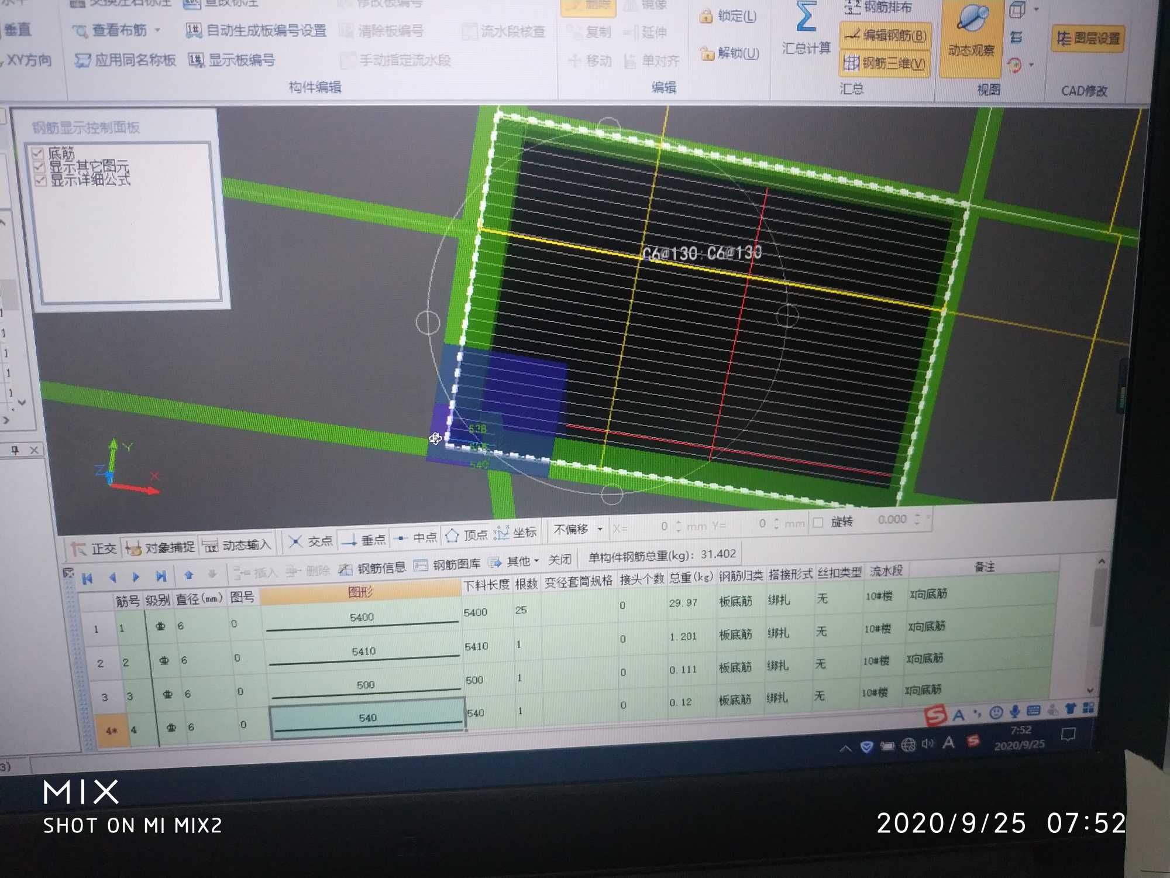1170x878 pixels.
Task: Toggle 编辑钢筋(B) edit rebar panel
Action: (x=885, y=36)
